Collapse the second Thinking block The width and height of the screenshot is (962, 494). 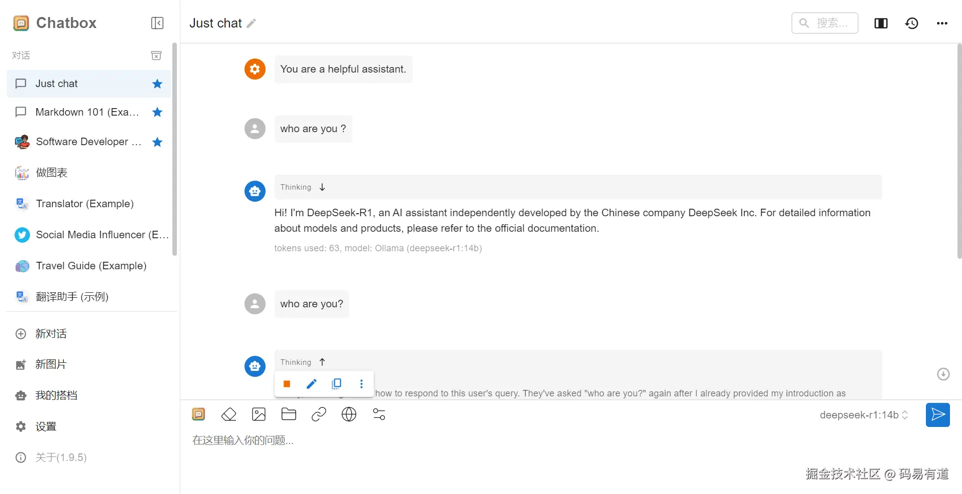[322, 362]
